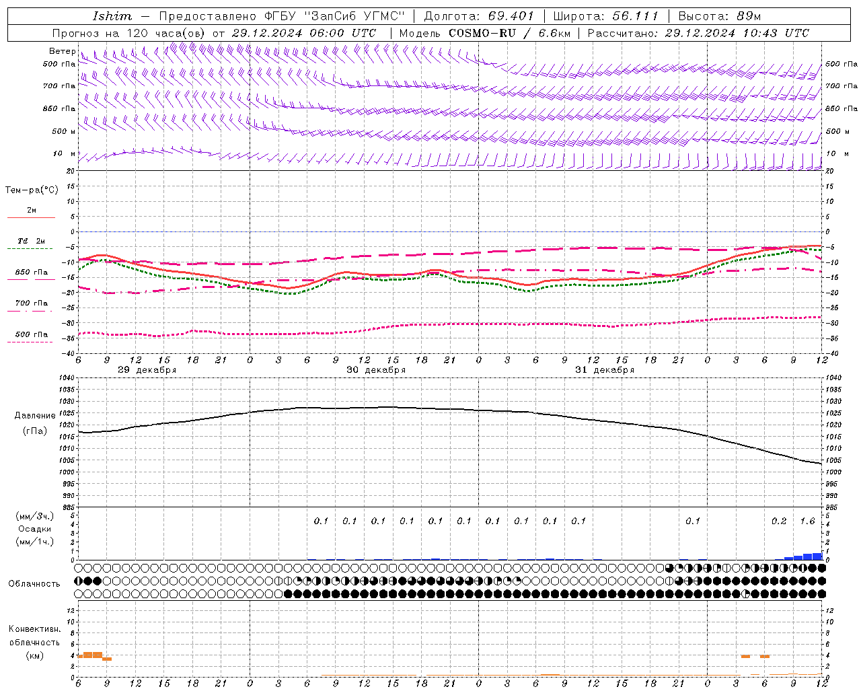Click the "Конвективн." convective cloud label

35,629
